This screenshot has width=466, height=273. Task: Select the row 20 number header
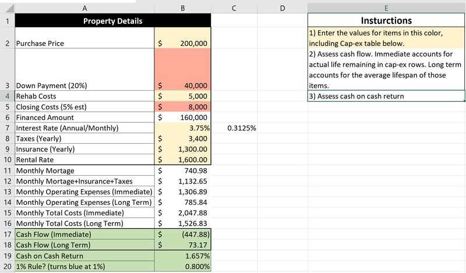click(x=6, y=267)
